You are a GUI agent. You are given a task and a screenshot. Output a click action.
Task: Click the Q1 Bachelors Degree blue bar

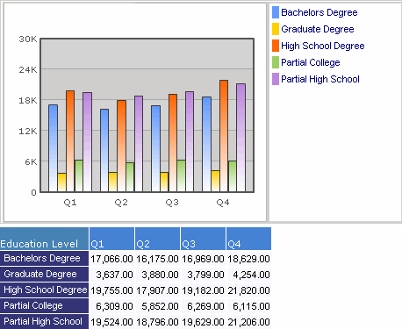[x=54, y=148]
